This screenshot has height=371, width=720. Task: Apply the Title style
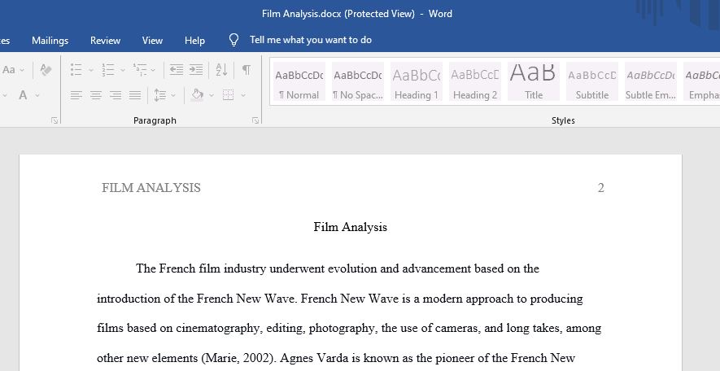[534, 81]
